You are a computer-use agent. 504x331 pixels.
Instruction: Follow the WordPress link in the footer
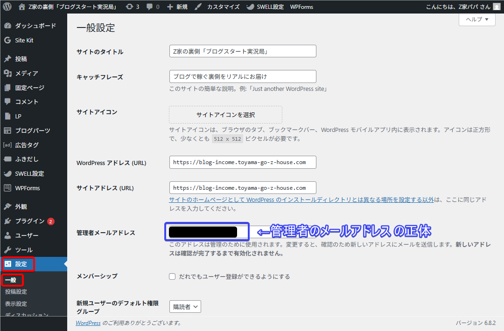(x=88, y=323)
